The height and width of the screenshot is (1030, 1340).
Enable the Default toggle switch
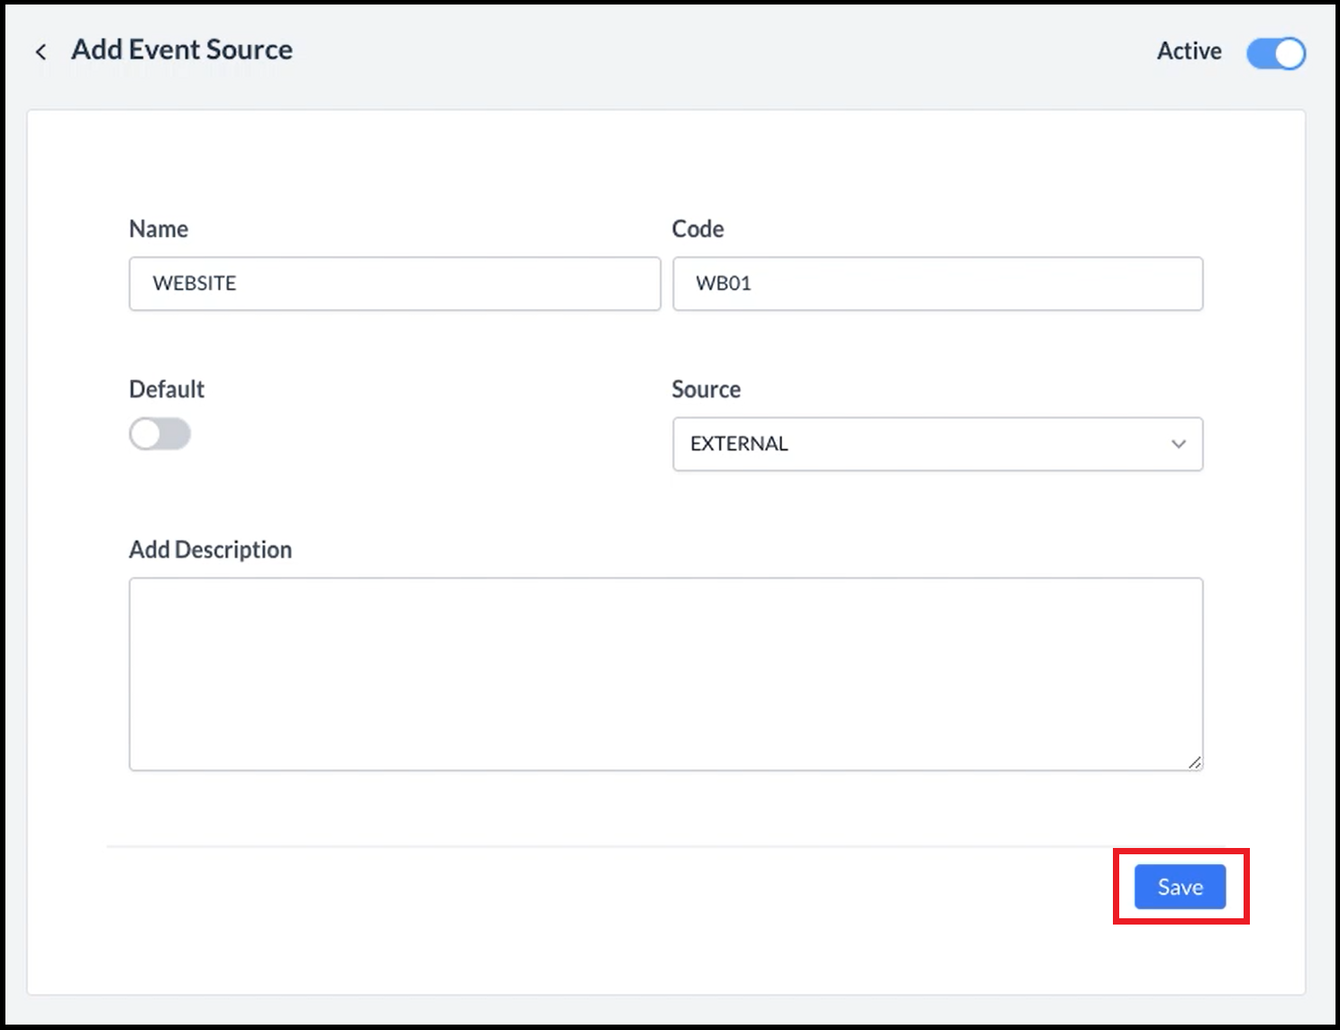[160, 434]
